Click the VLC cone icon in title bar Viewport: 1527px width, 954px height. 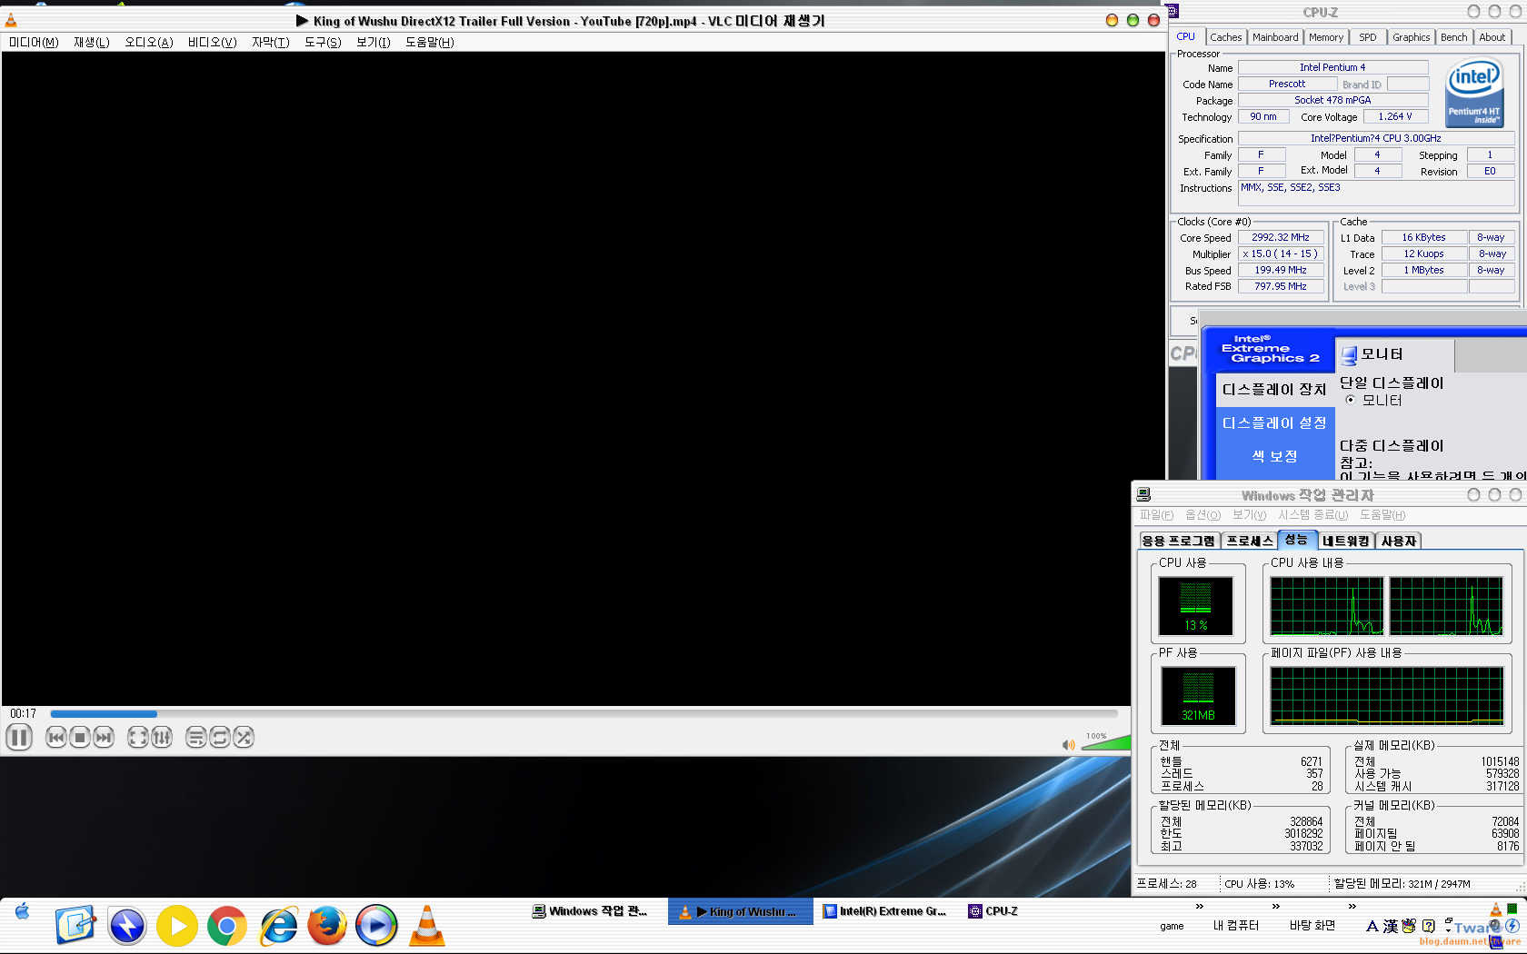coord(11,20)
